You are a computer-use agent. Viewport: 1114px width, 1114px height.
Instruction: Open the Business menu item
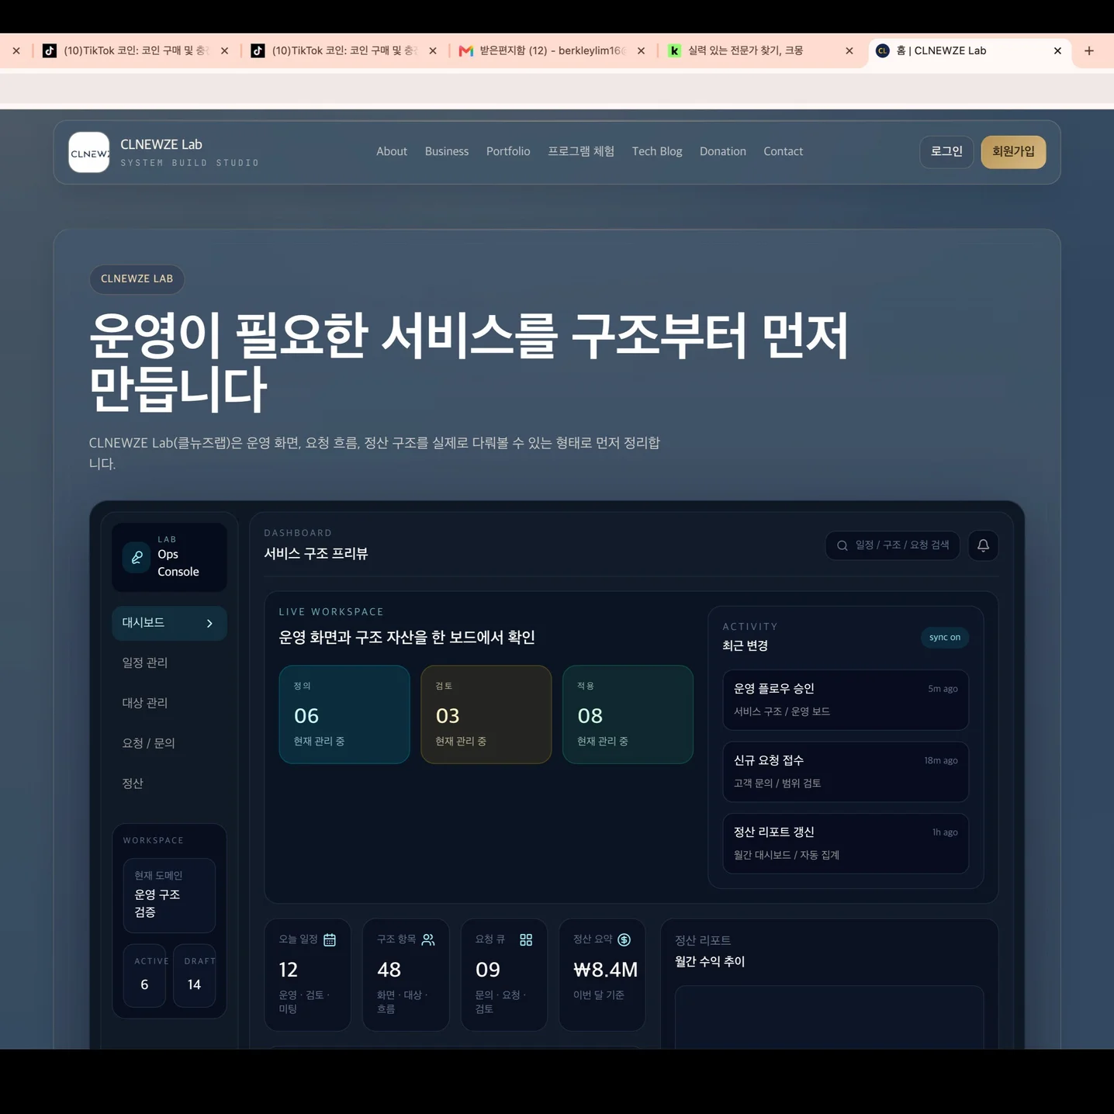447,152
